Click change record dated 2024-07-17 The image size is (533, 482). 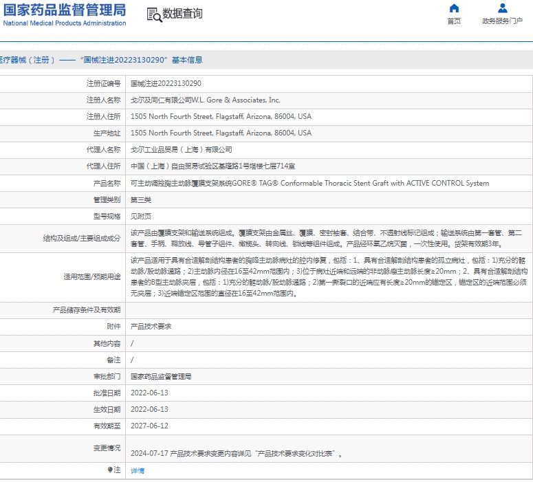[x=237, y=453]
